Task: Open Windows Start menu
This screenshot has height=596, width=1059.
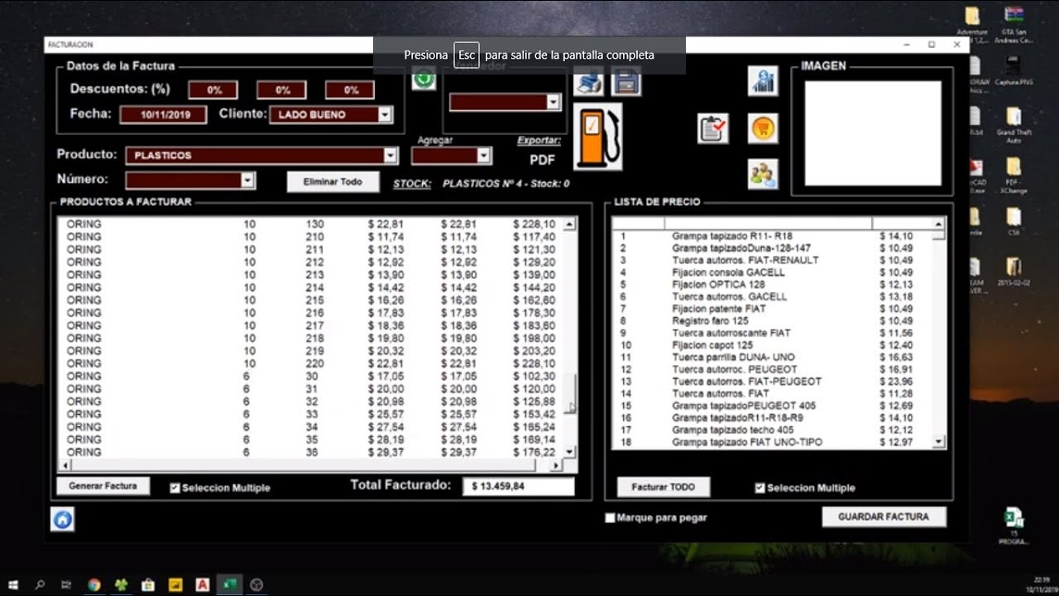Action: tap(13, 584)
